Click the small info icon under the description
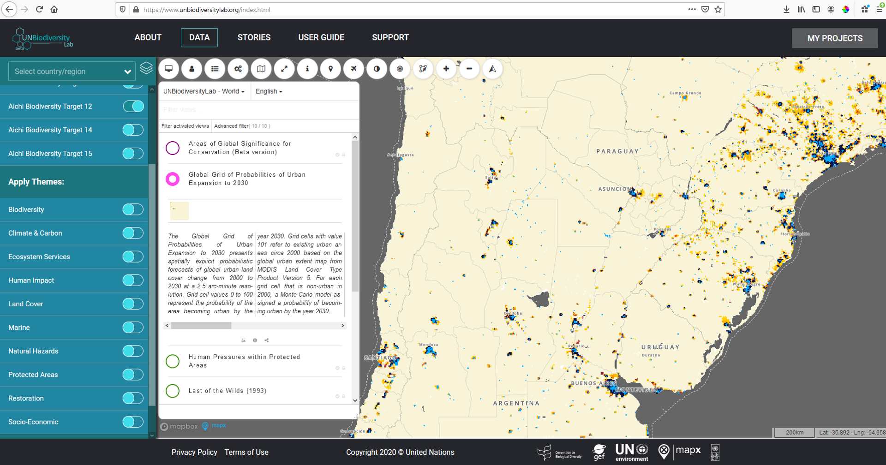The image size is (886, 465). click(x=255, y=340)
